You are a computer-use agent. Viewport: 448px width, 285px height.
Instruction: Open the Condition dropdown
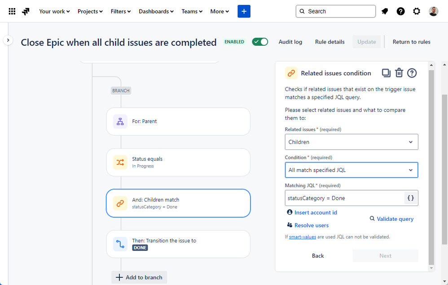pyautogui.click(x=351, y=170)
